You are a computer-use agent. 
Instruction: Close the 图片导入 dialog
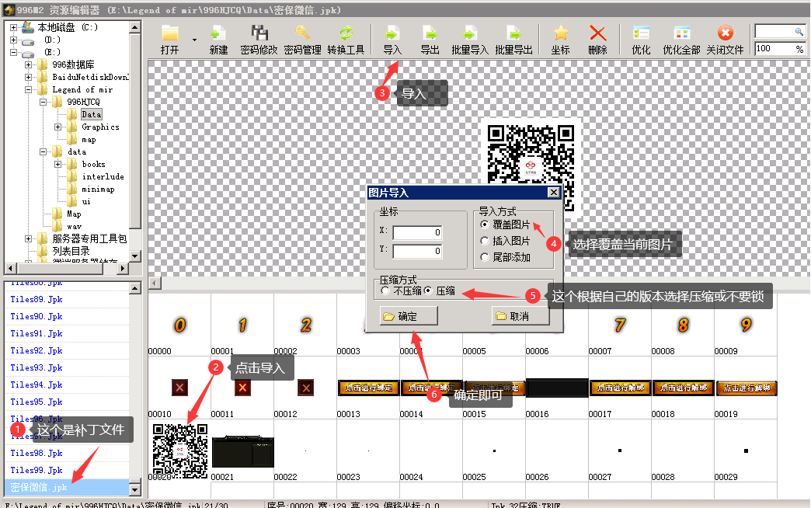(x=553, y=193)
